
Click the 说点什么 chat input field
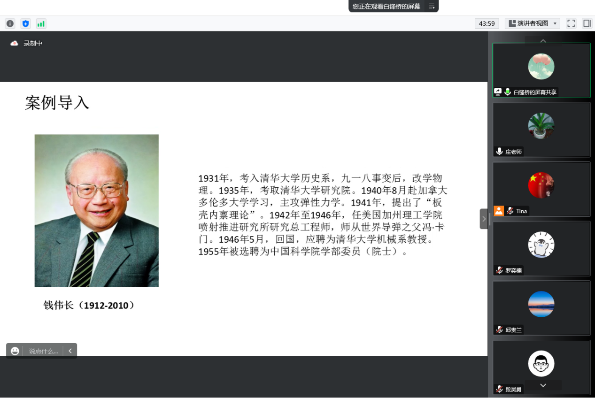pyautogui.click(x=43, y=351)
